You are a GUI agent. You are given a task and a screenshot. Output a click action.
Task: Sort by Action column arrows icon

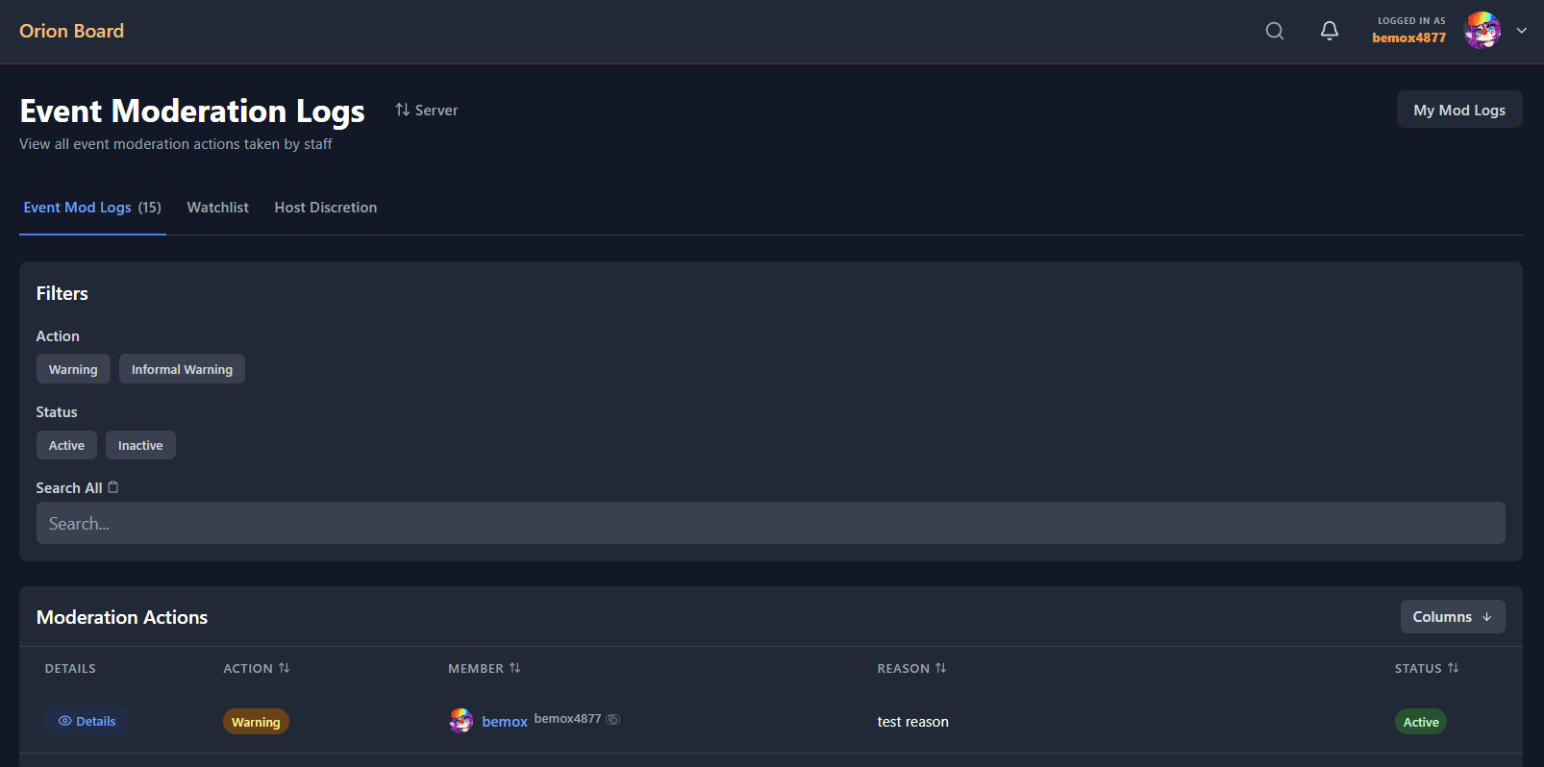pos(284,668)
